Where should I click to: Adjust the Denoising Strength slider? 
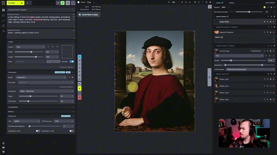(x=249, y=12)
